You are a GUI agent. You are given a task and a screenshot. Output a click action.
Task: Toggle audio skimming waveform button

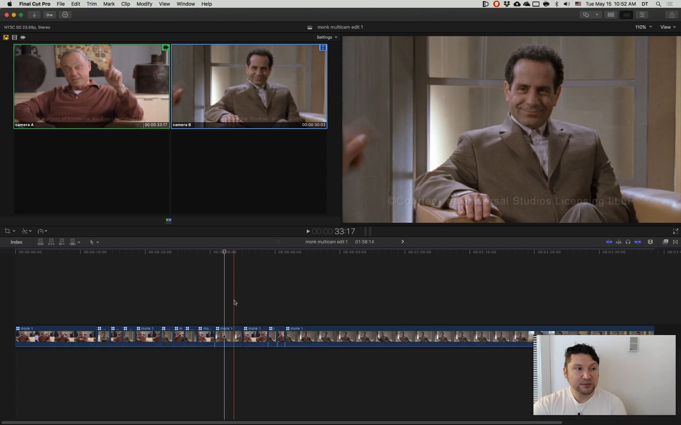(x=619, y=242)
